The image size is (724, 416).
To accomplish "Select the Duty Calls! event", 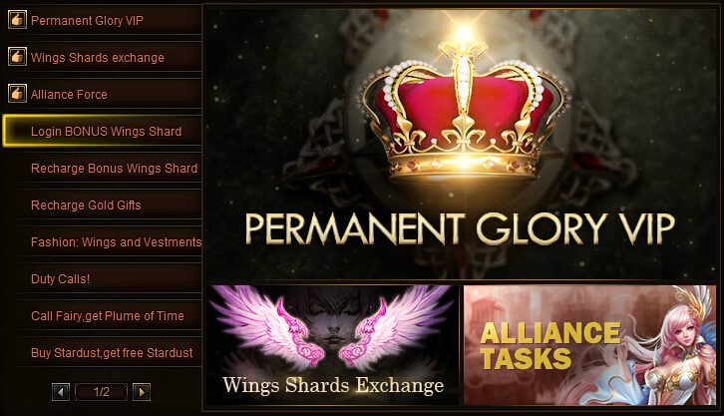I will 108,279.
